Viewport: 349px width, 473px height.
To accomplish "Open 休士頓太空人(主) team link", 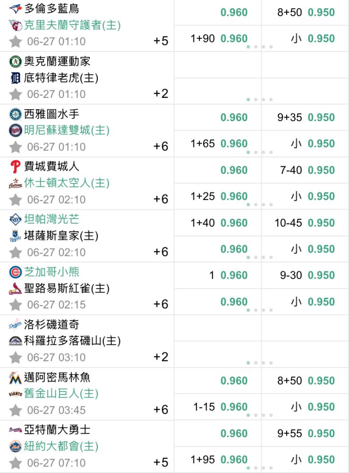I will [67, 183].
